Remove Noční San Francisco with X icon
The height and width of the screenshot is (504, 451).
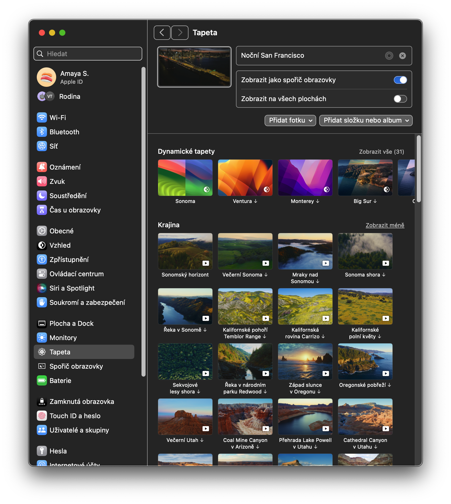(402, 56)
